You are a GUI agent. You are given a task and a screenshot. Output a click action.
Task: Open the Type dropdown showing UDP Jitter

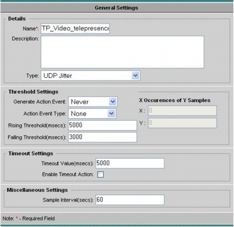click(90, 75)
